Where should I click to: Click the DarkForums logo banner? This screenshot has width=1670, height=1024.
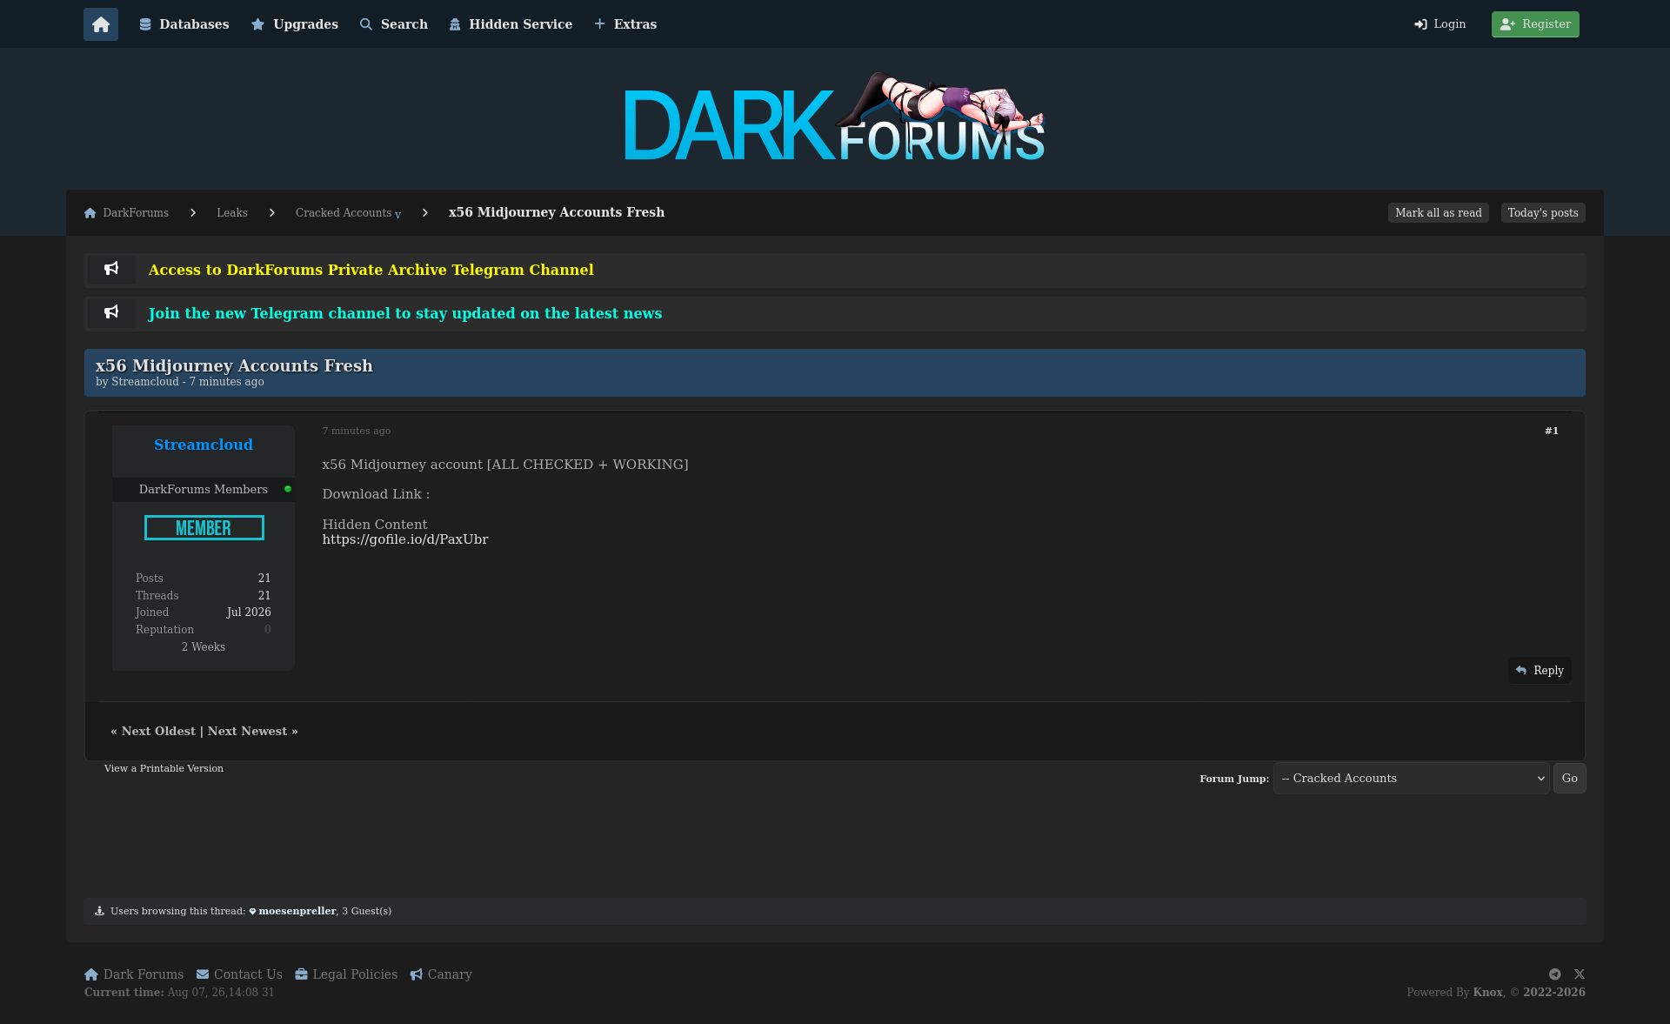click(x=835, y=117)
